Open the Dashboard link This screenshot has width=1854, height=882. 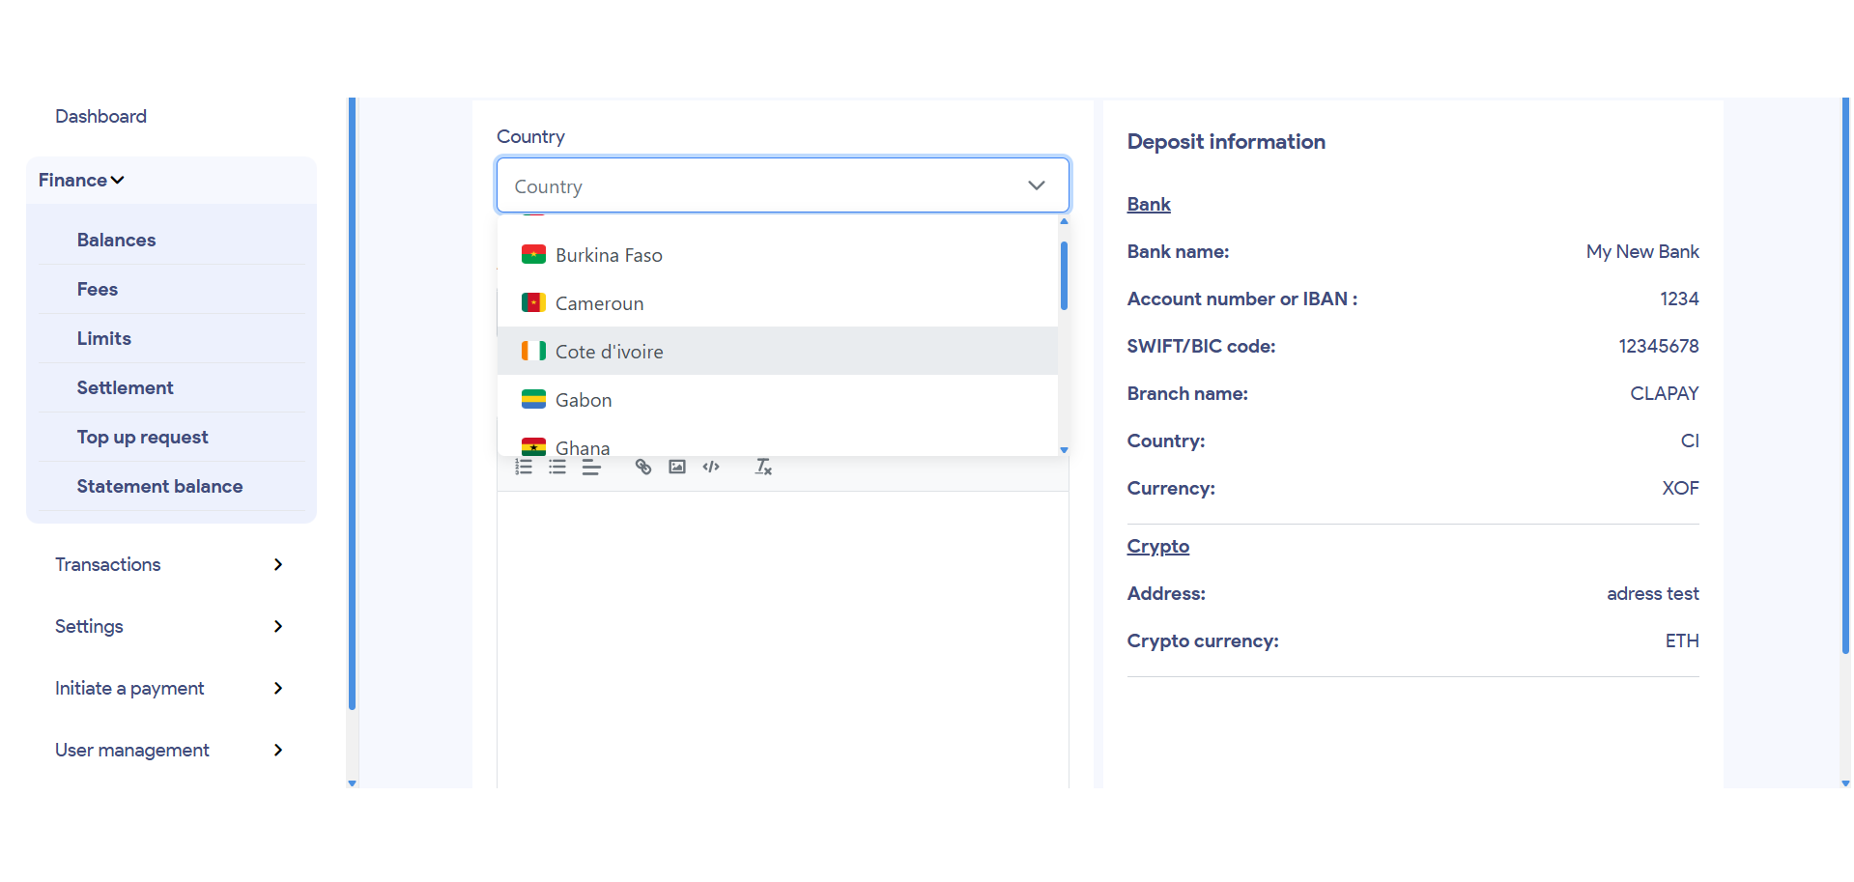100,117
